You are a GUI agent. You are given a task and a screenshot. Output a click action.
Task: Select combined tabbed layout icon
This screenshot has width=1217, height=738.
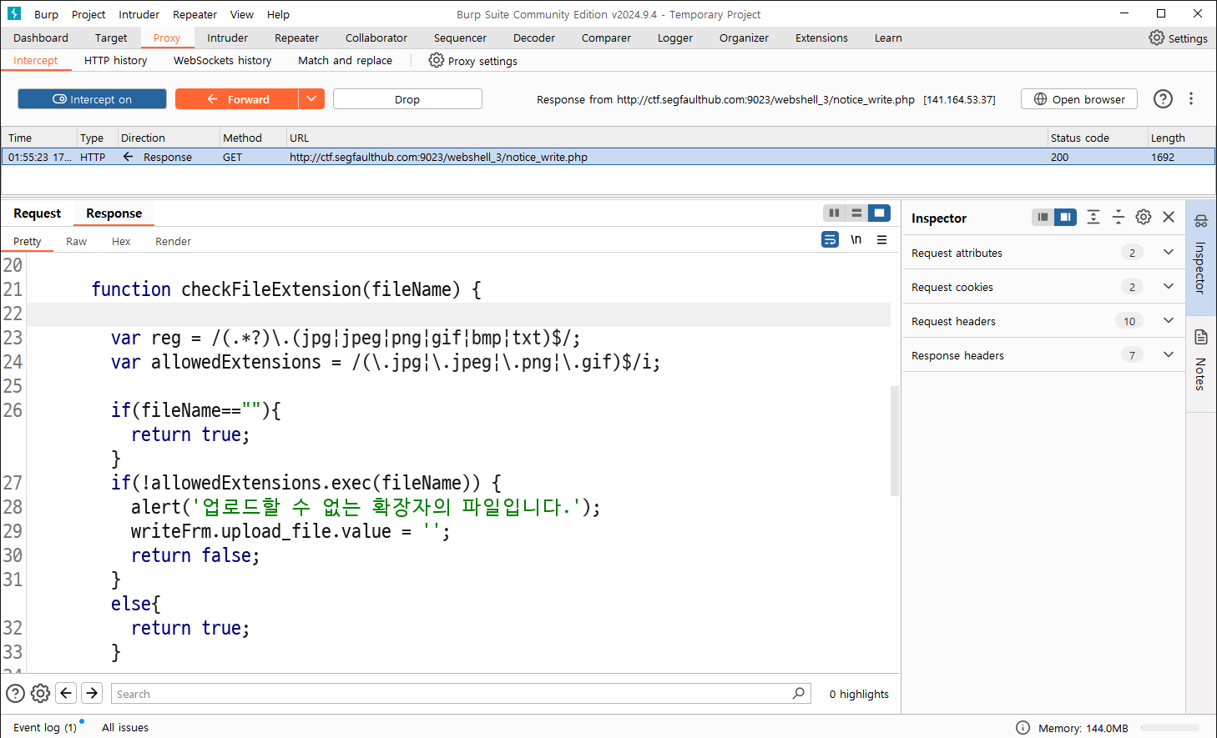[x=879, y=213]
